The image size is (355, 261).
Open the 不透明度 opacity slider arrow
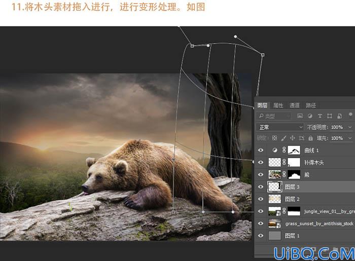coord(350,127)
